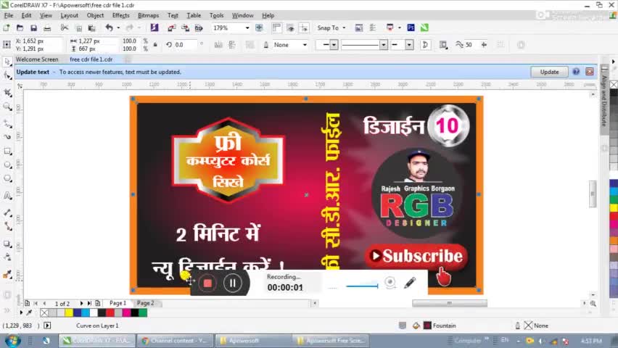
Task: Pick the yellow swatch in the bottom palette
Action: tap(69, 312)
